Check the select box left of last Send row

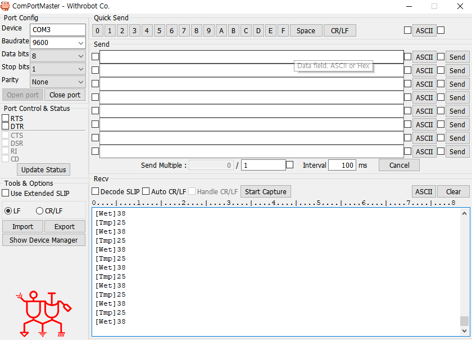[x=95, y=151]
